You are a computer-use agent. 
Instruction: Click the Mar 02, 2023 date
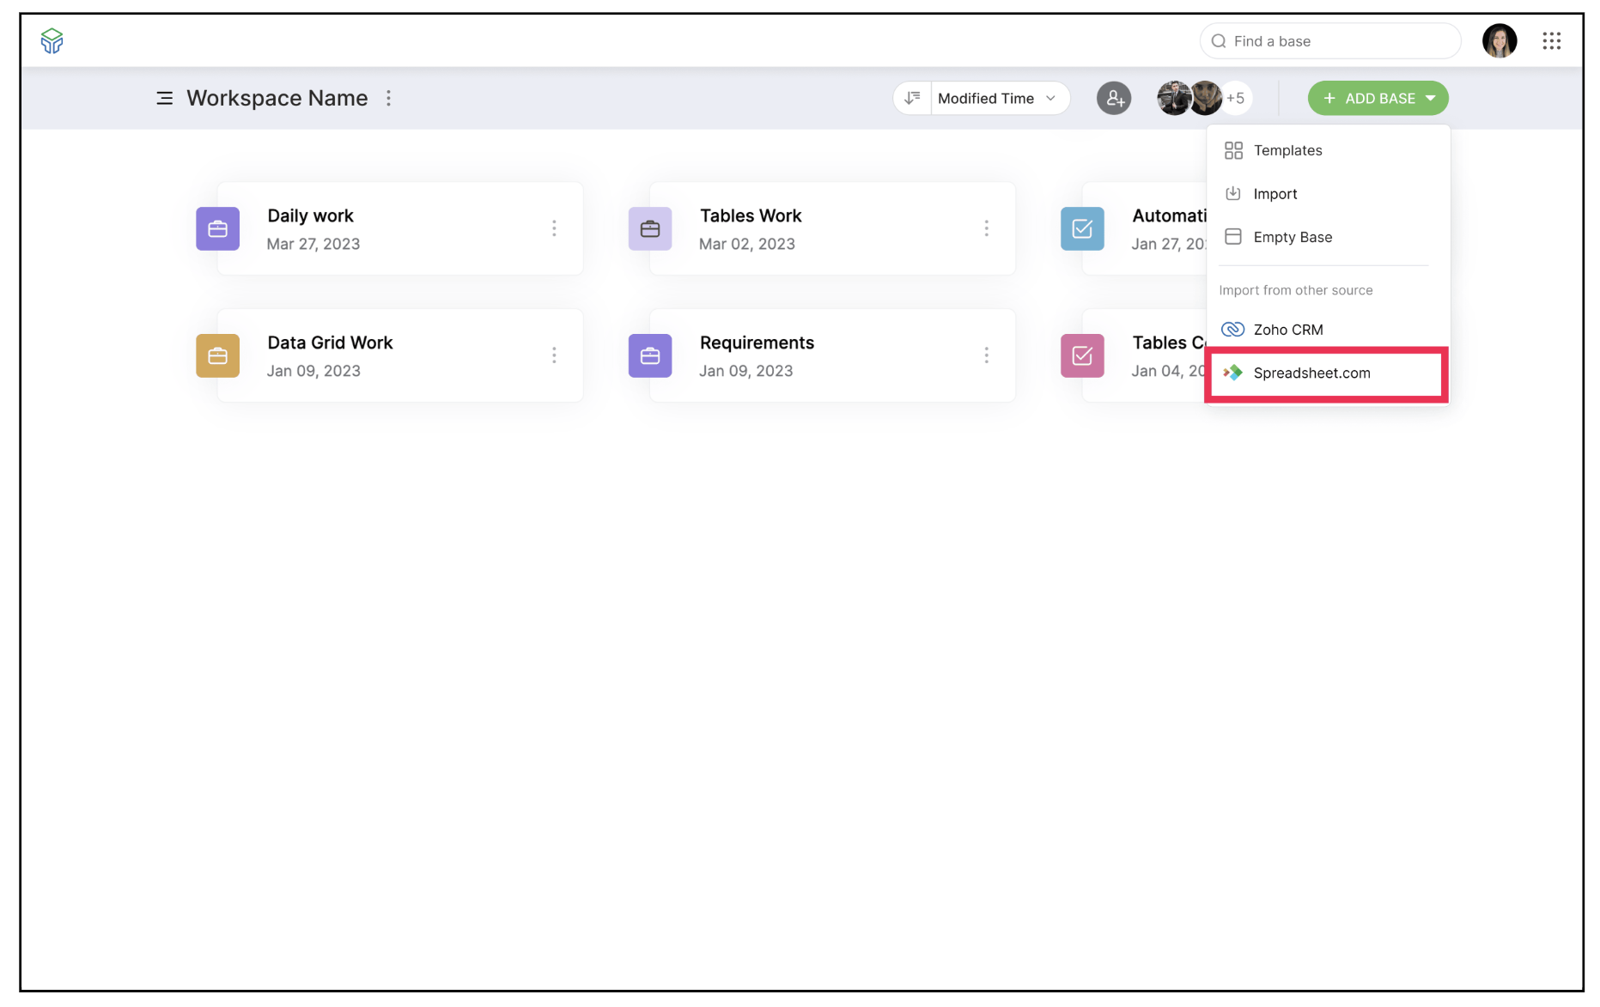[747, 244]
